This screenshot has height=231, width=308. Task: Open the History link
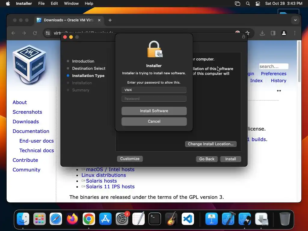279,81
